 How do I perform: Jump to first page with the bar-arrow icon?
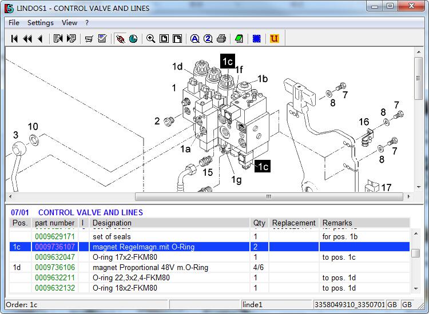14,39
